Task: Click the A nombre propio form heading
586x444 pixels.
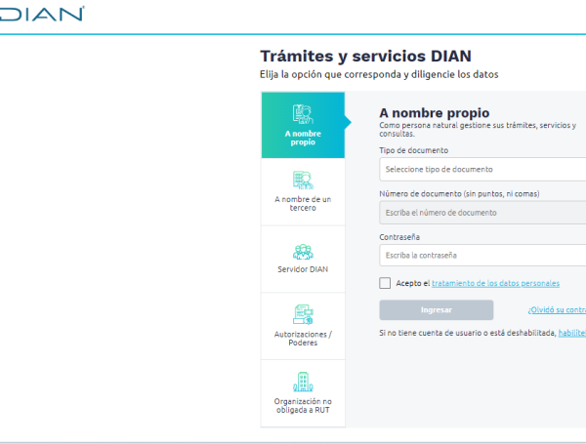Action: pos(435,113)
